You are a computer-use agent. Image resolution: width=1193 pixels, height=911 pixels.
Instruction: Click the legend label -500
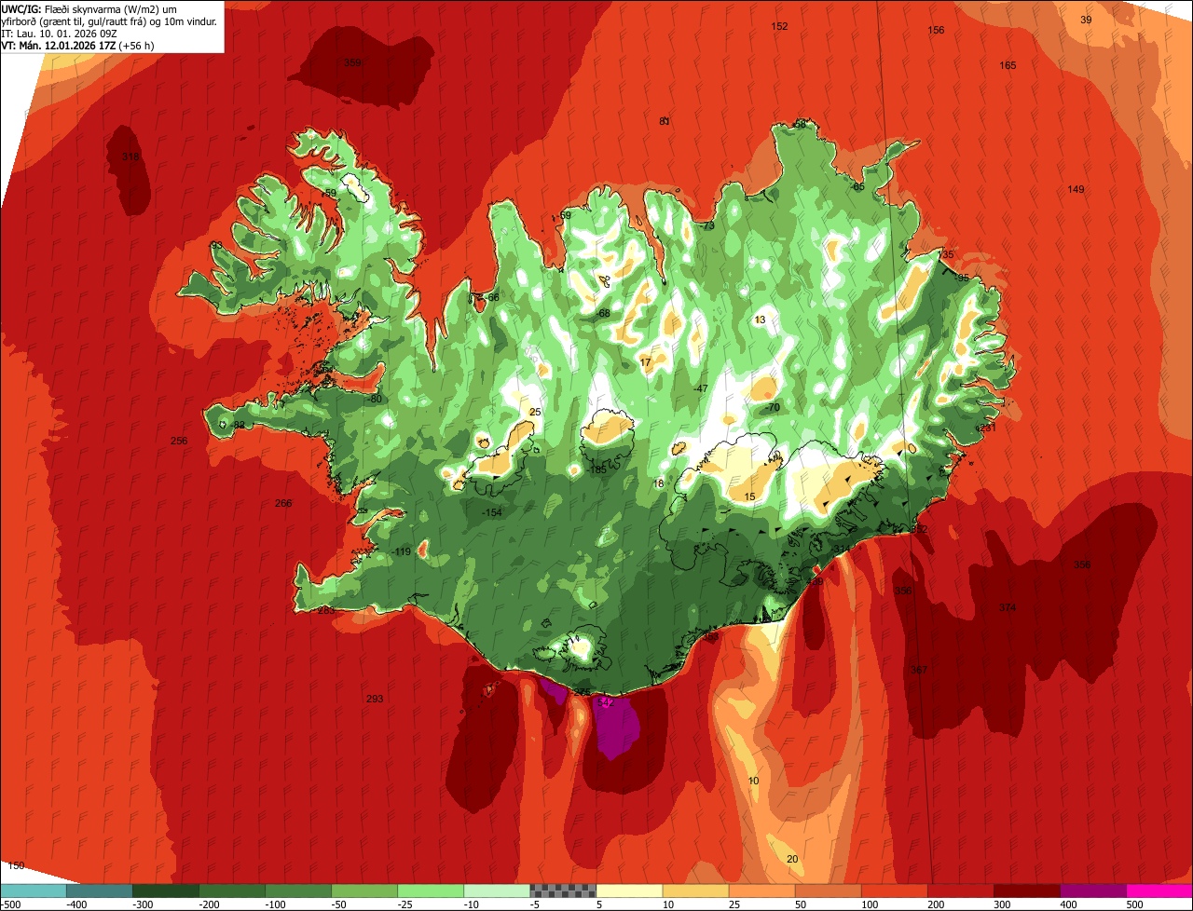[11, 904]
